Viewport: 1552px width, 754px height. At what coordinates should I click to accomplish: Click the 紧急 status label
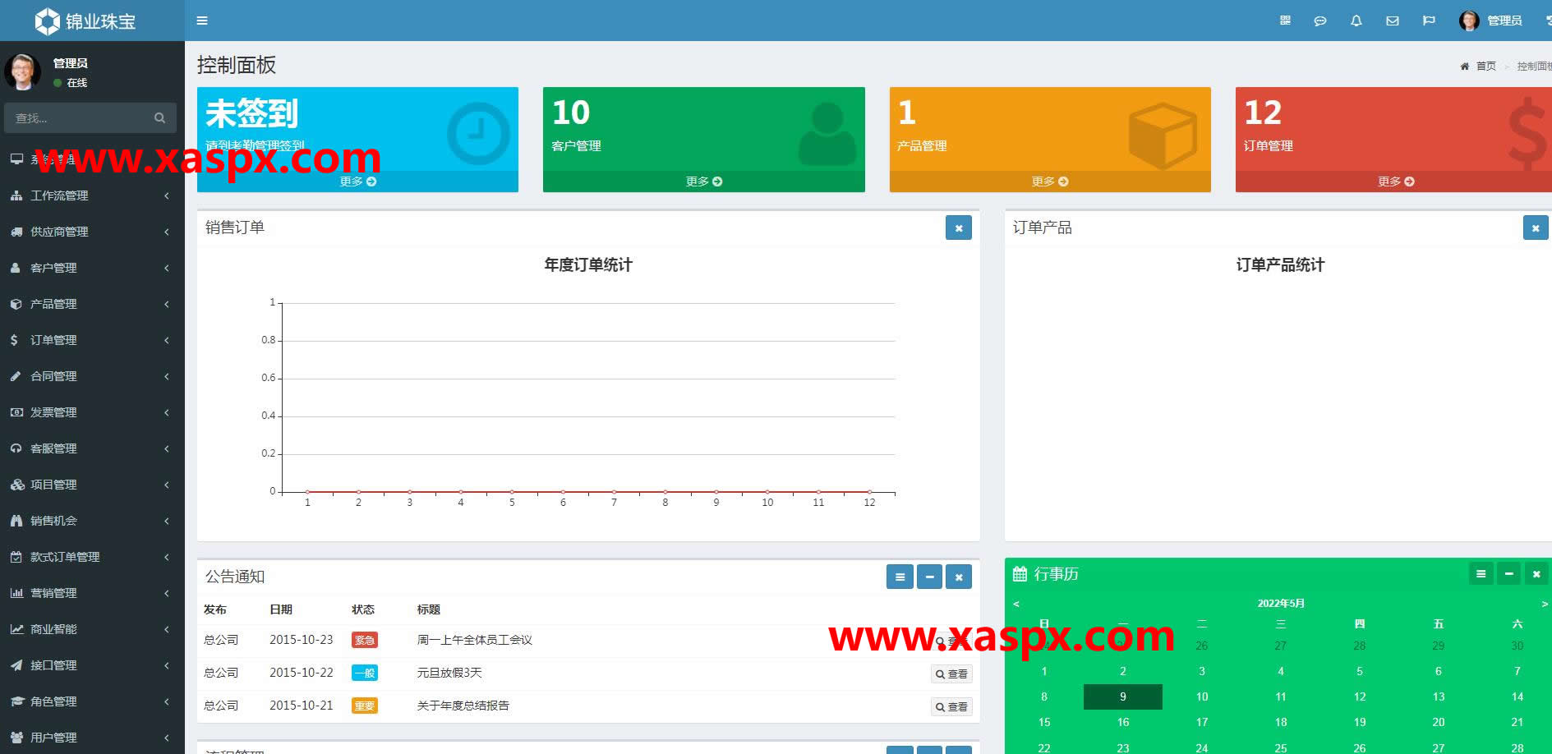pyautogui.click(x=365, y=640)
